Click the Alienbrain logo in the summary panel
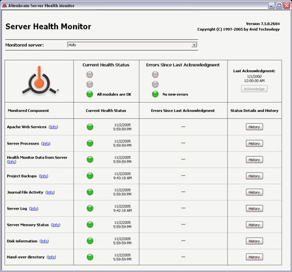Viewport: 292px width, 272px height. 40,80
